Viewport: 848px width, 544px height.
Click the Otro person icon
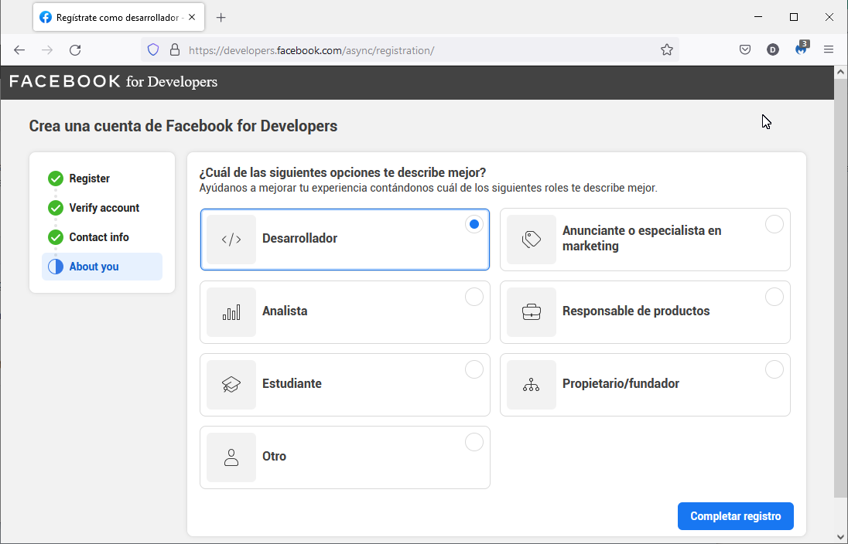(x=231, y=457)
